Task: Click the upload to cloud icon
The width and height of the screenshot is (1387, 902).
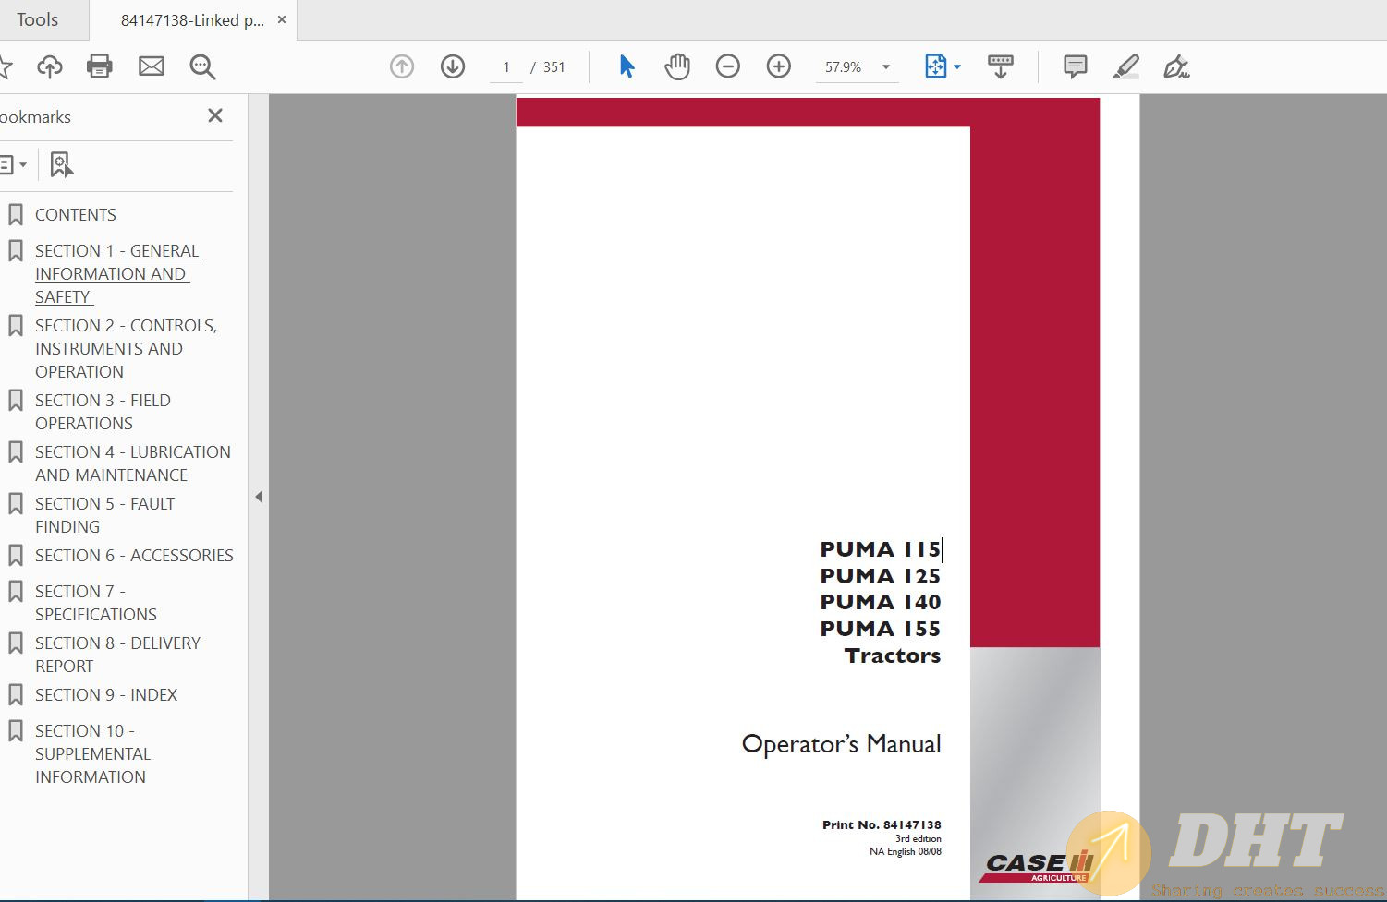Action: 50,66
